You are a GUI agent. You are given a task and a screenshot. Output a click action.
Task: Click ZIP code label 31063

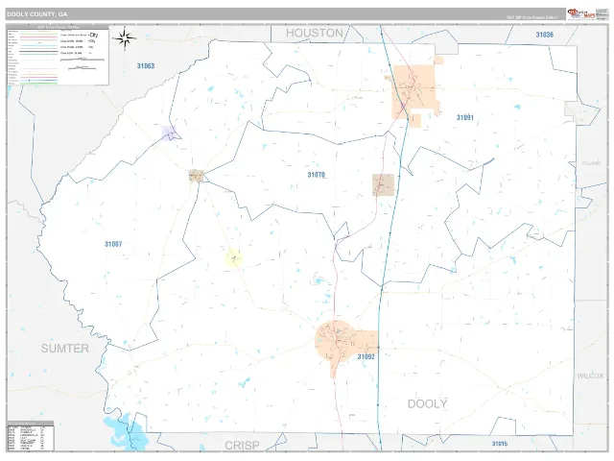coord(146,66)
